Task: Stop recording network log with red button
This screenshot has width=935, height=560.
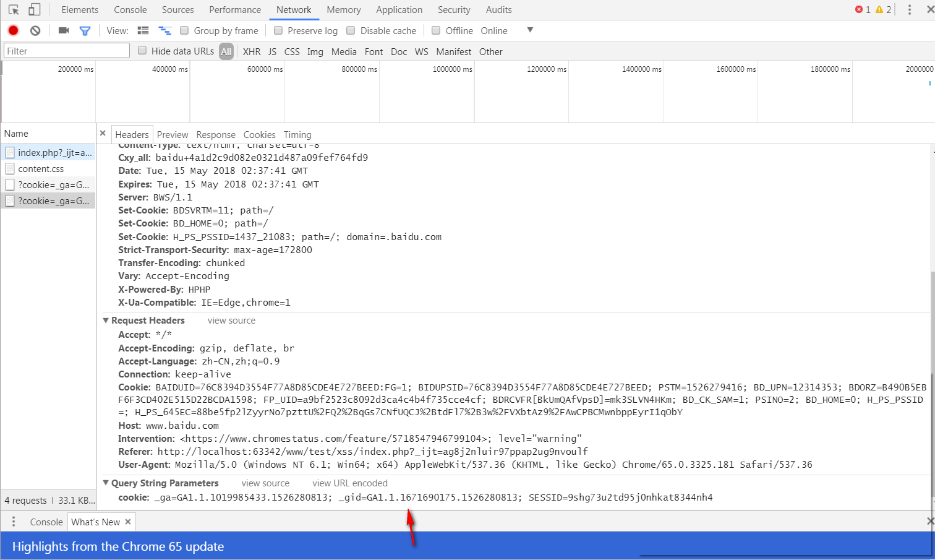Action: coord(13,30)
